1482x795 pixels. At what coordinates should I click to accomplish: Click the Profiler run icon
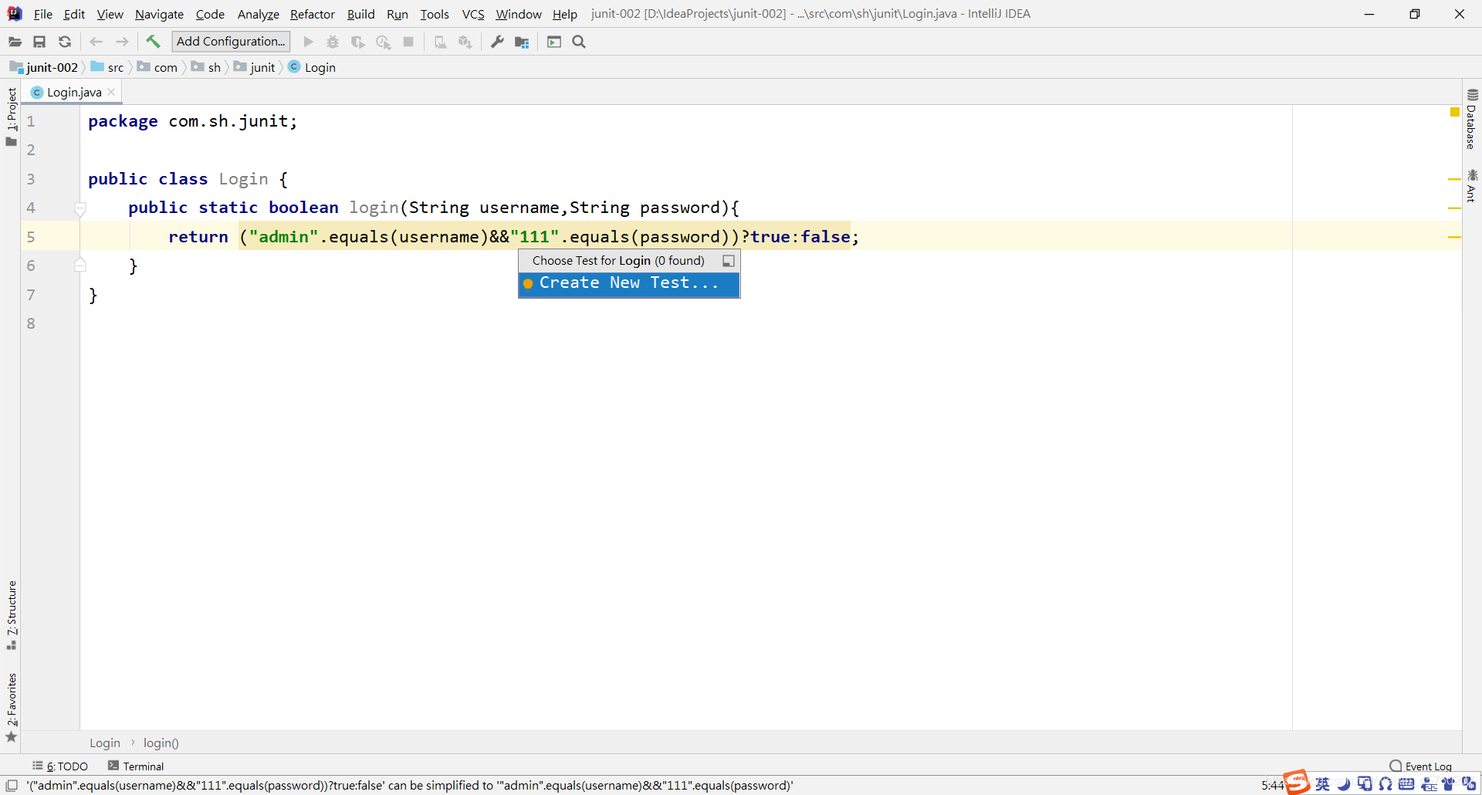pos(383,42)
